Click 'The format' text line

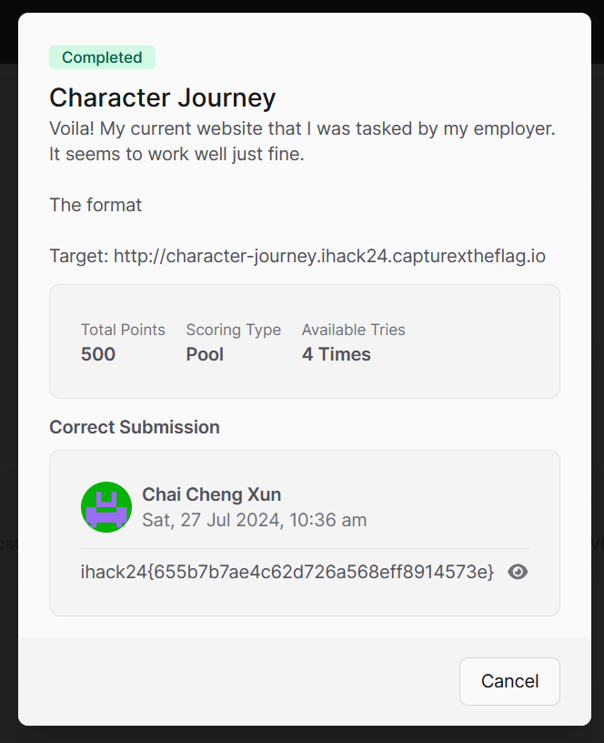[96, 205]
